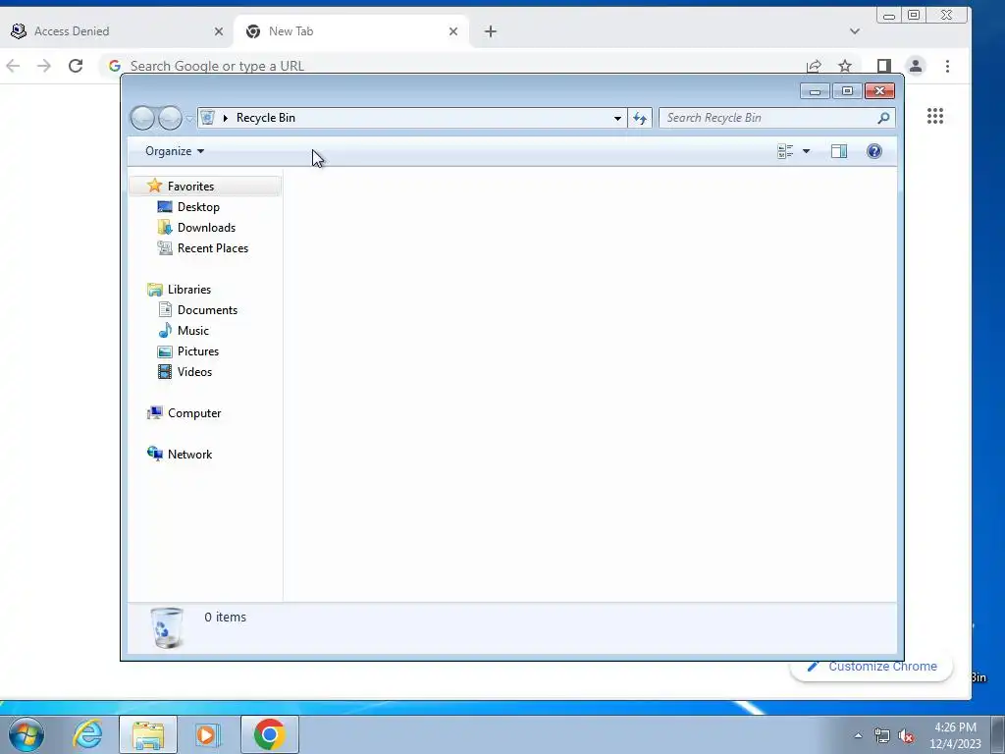
Task: Open the Google apps grid
Action: [935, 116]
